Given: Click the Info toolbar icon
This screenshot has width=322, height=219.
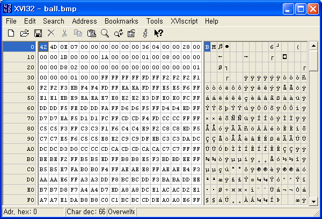Looking at the screenshot, I should [145, 33].
